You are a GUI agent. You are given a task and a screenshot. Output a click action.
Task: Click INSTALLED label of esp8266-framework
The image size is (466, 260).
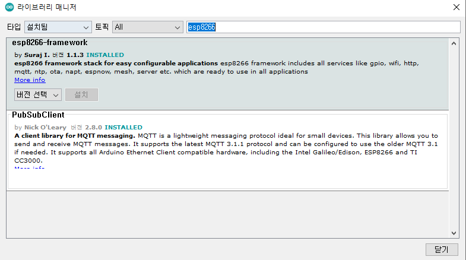(105, 55)
